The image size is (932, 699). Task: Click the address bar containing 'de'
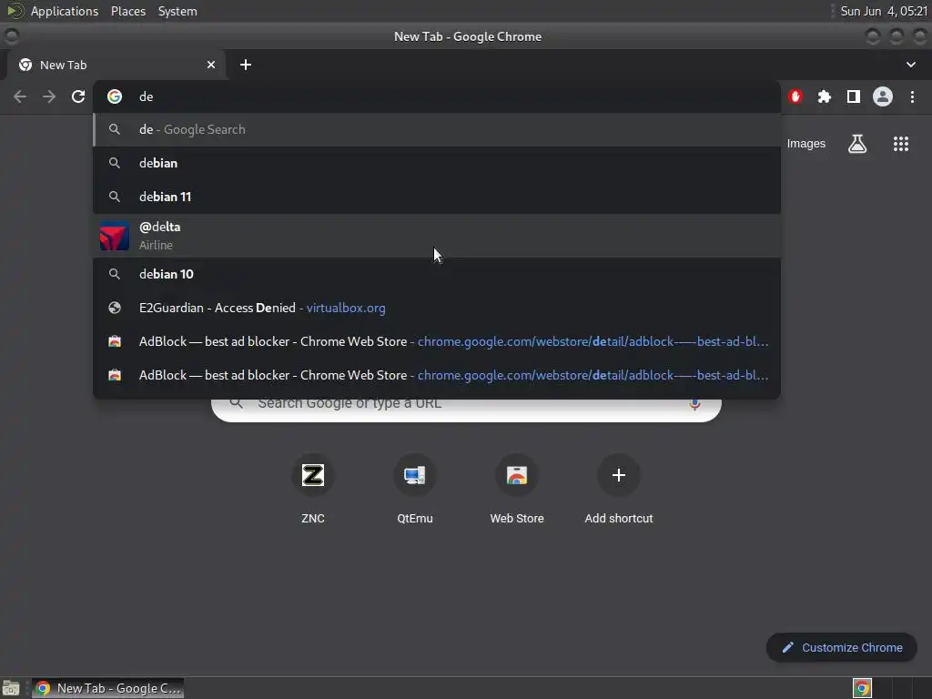click(437, 96)
